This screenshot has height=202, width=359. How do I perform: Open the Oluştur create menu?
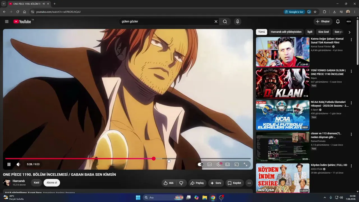[323, 22]
